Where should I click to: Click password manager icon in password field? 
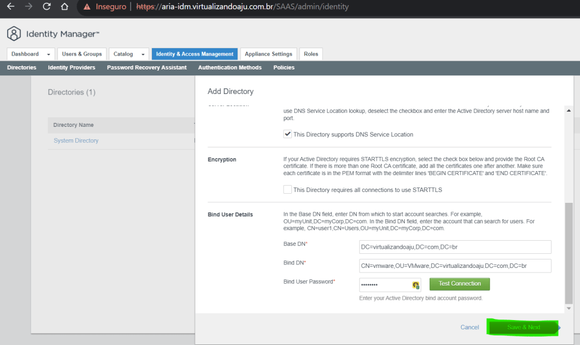pos(416,285)
